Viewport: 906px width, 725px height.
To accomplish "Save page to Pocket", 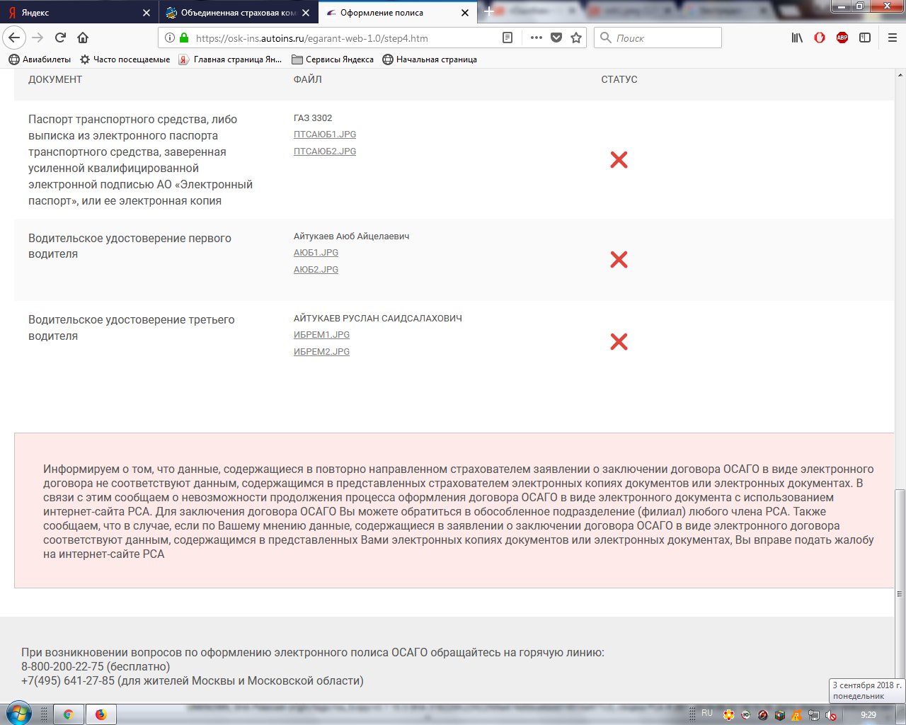I will (556, 38).
